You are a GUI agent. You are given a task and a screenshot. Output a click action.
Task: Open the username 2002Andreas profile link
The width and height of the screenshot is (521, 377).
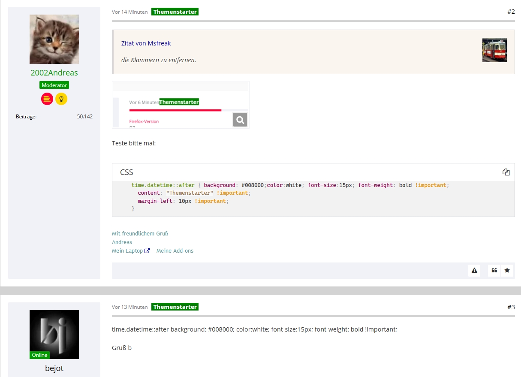54,72
